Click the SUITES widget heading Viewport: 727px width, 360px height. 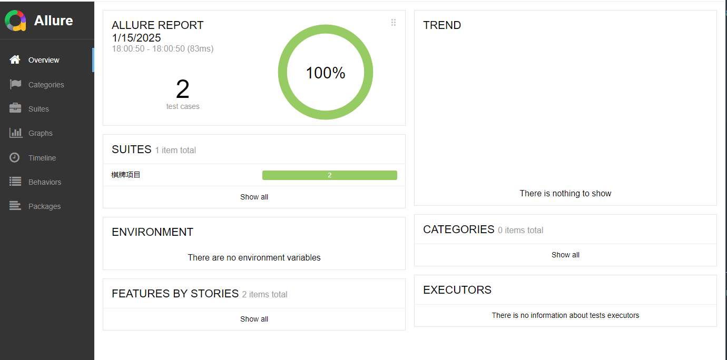coord(132,149)
